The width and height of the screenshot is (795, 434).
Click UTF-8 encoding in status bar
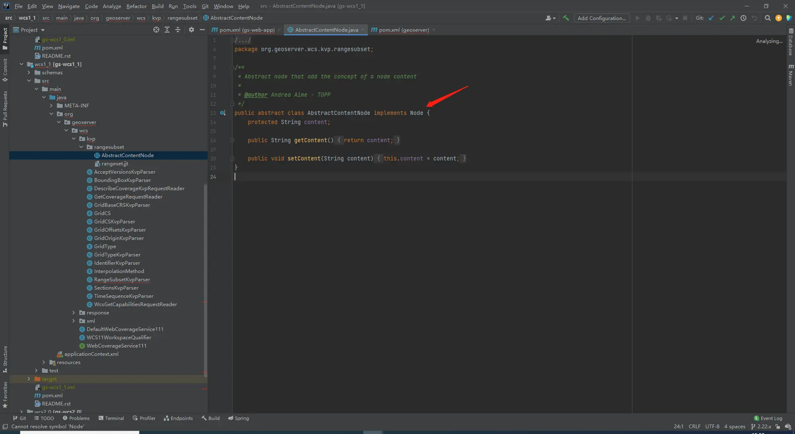(x=712, y=426)
